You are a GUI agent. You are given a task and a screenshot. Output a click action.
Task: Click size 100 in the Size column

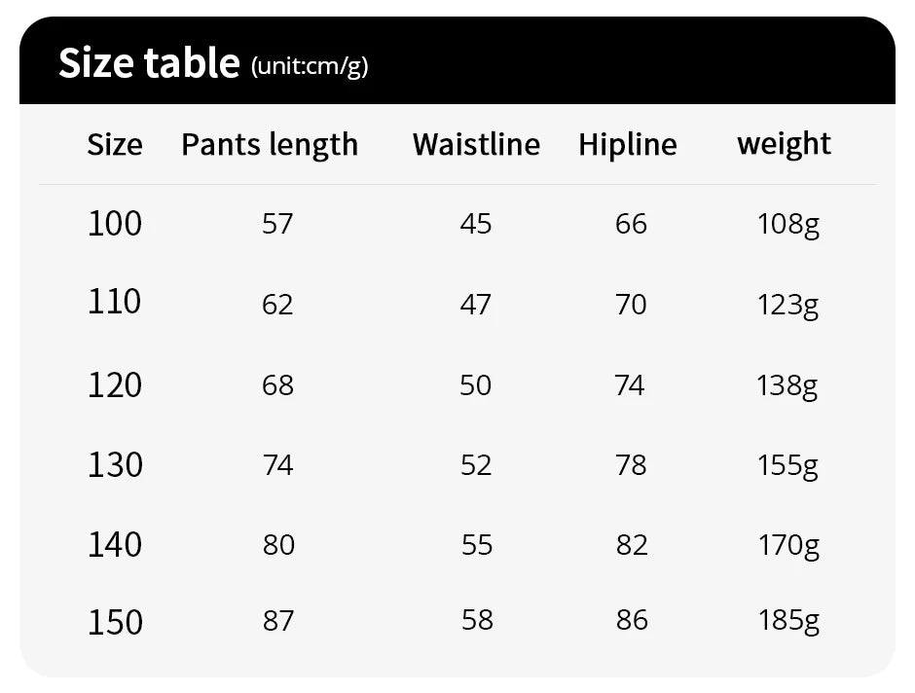click(115, 224)
